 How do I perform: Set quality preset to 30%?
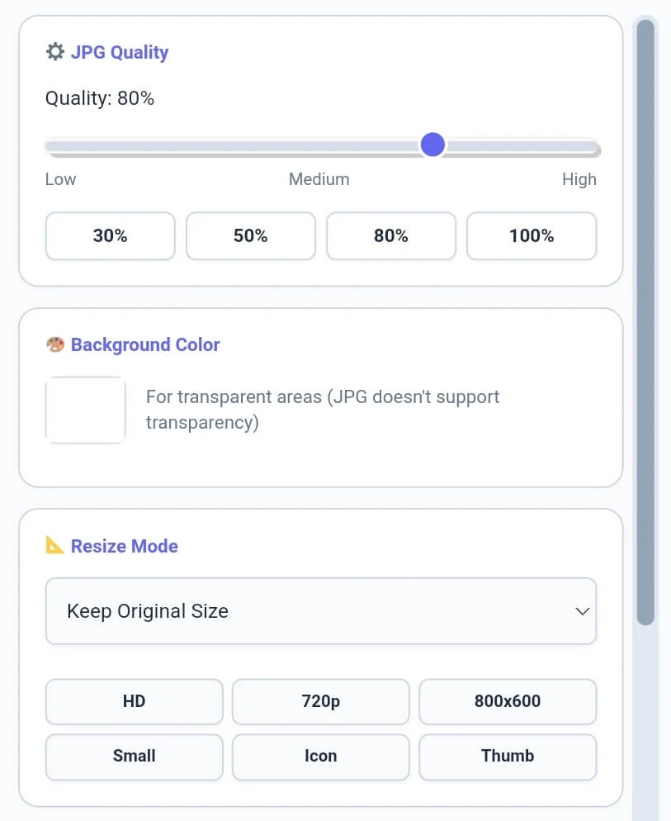110,236
